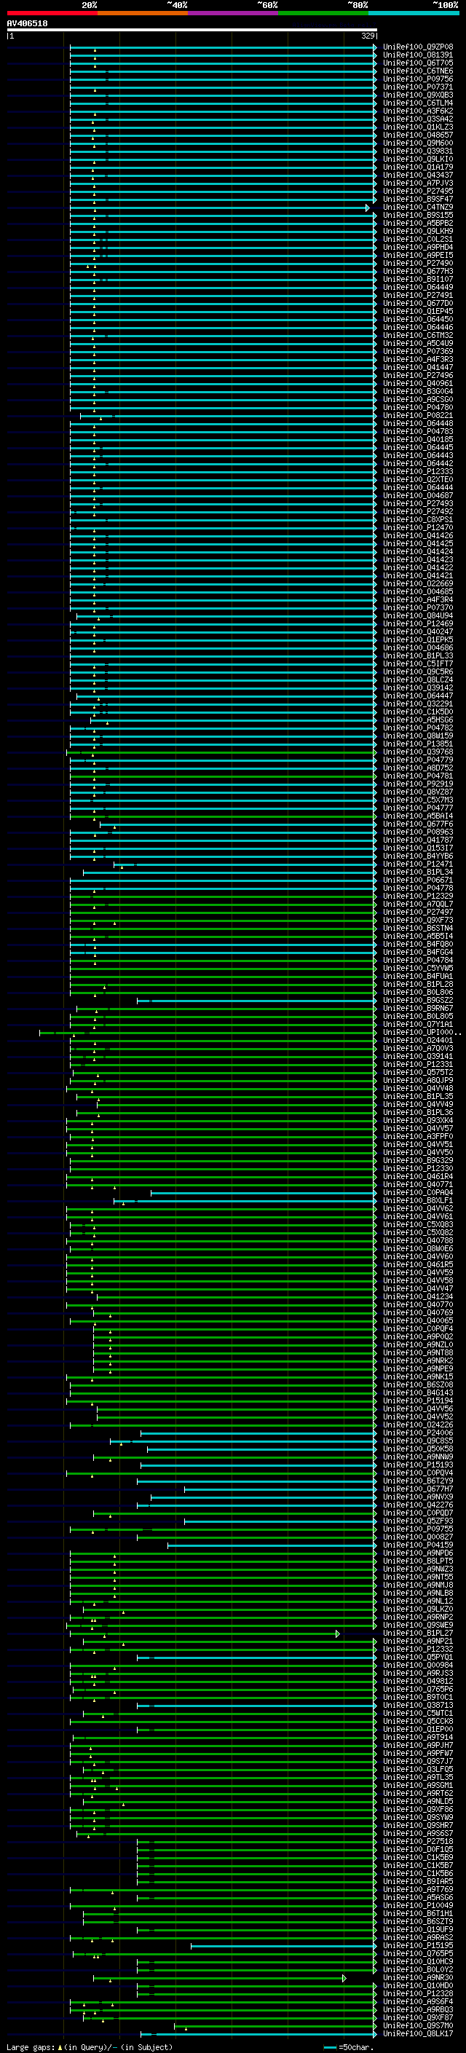Open hit UniRef100_P08963
The image size is (466, 2053).
click(418, 832)
